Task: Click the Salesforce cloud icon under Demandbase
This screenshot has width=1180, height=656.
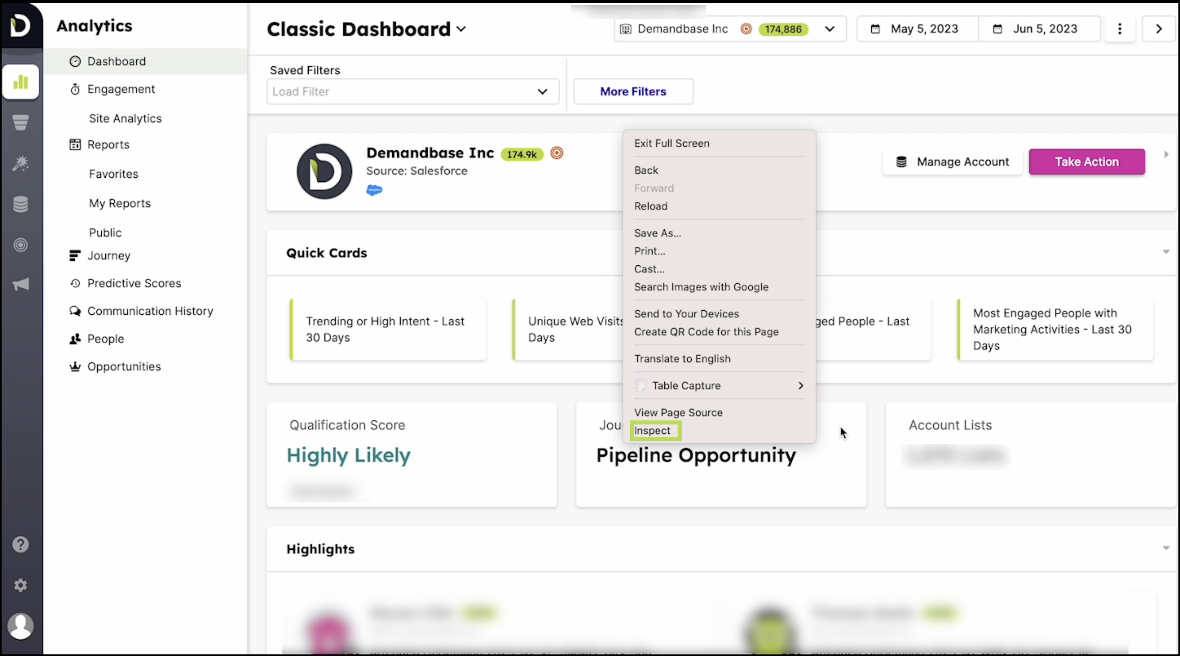Action: point(374,190)
